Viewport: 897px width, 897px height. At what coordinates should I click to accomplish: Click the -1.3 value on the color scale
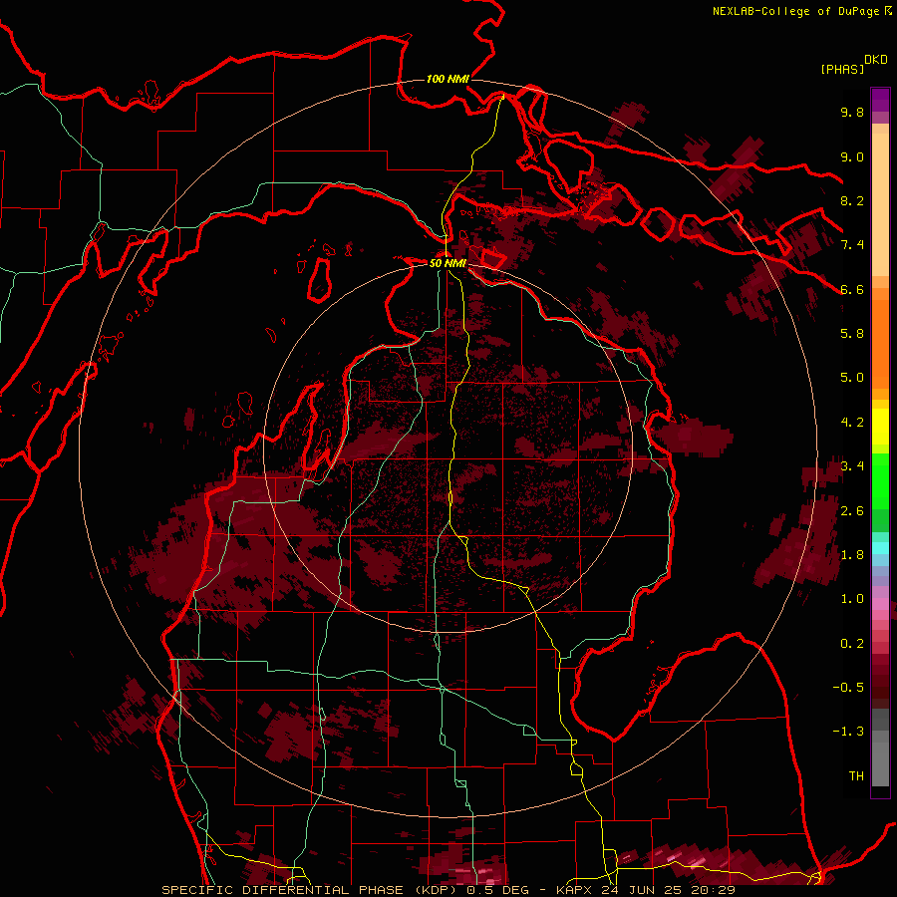point(848,732)
